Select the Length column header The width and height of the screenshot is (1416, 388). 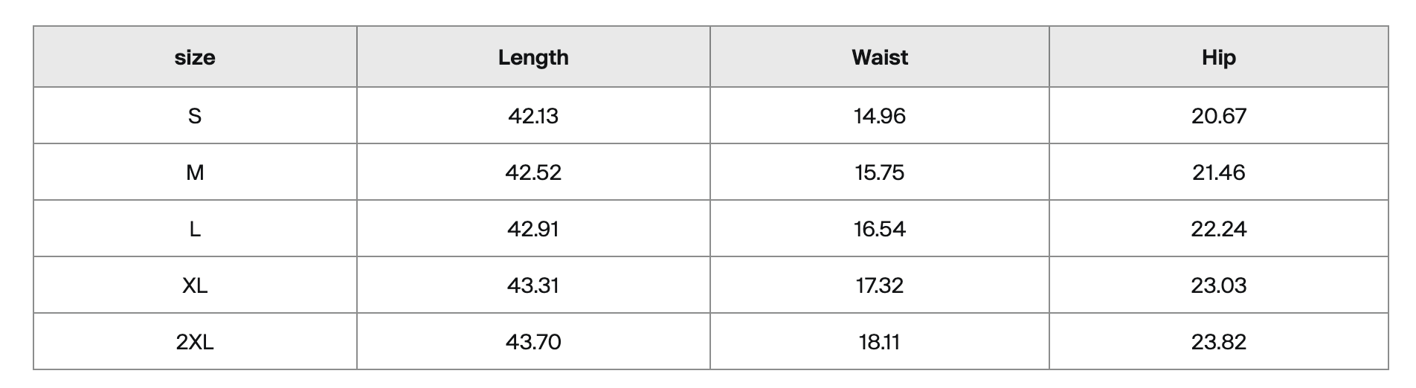533,57
